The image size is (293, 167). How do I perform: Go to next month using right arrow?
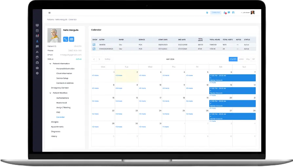[x=99, y=59]
